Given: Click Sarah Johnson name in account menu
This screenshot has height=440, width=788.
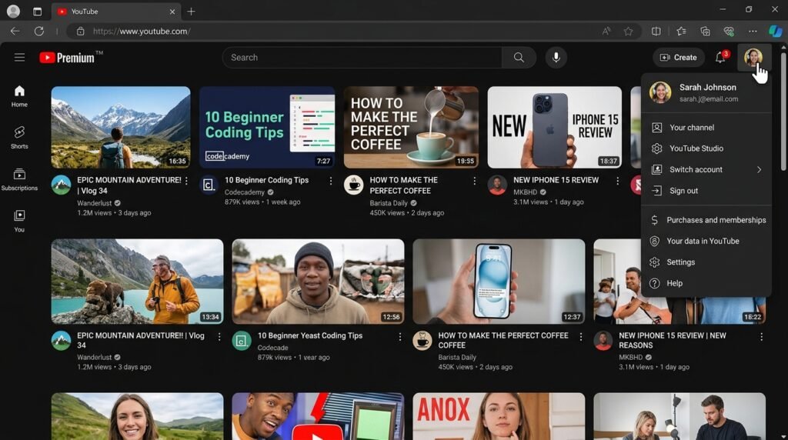Looking at the screenshot, I should tap(708, 88).
